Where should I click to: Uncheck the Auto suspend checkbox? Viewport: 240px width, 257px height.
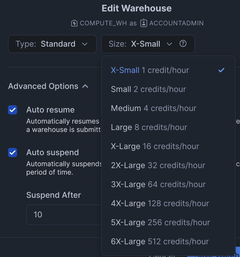[x=13, y=153]
